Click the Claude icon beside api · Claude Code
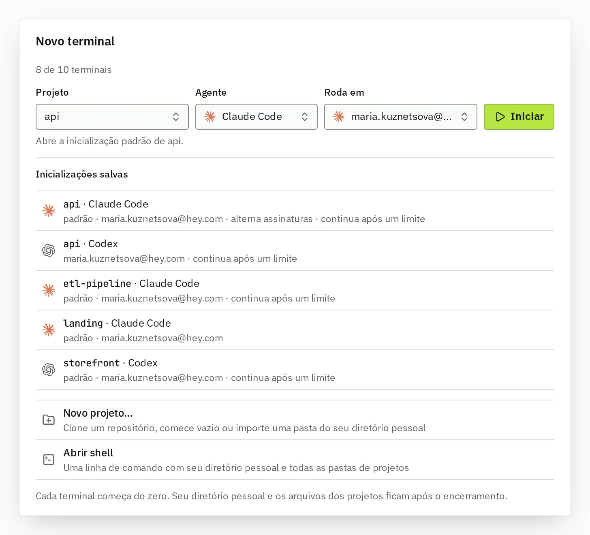590x535 pixels. pos(49,211)
